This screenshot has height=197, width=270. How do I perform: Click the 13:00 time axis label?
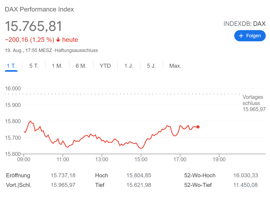coord(102,159)
